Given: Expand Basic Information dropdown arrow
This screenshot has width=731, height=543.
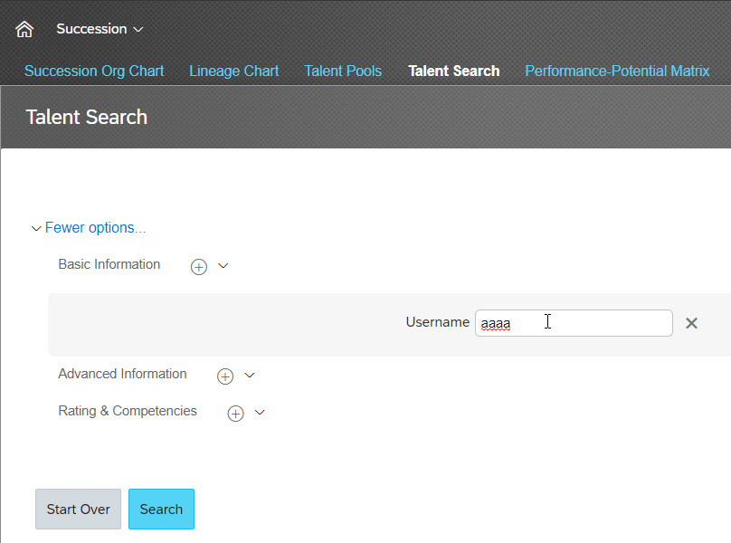Looking at the screenshot, I should tap(223, 266).
